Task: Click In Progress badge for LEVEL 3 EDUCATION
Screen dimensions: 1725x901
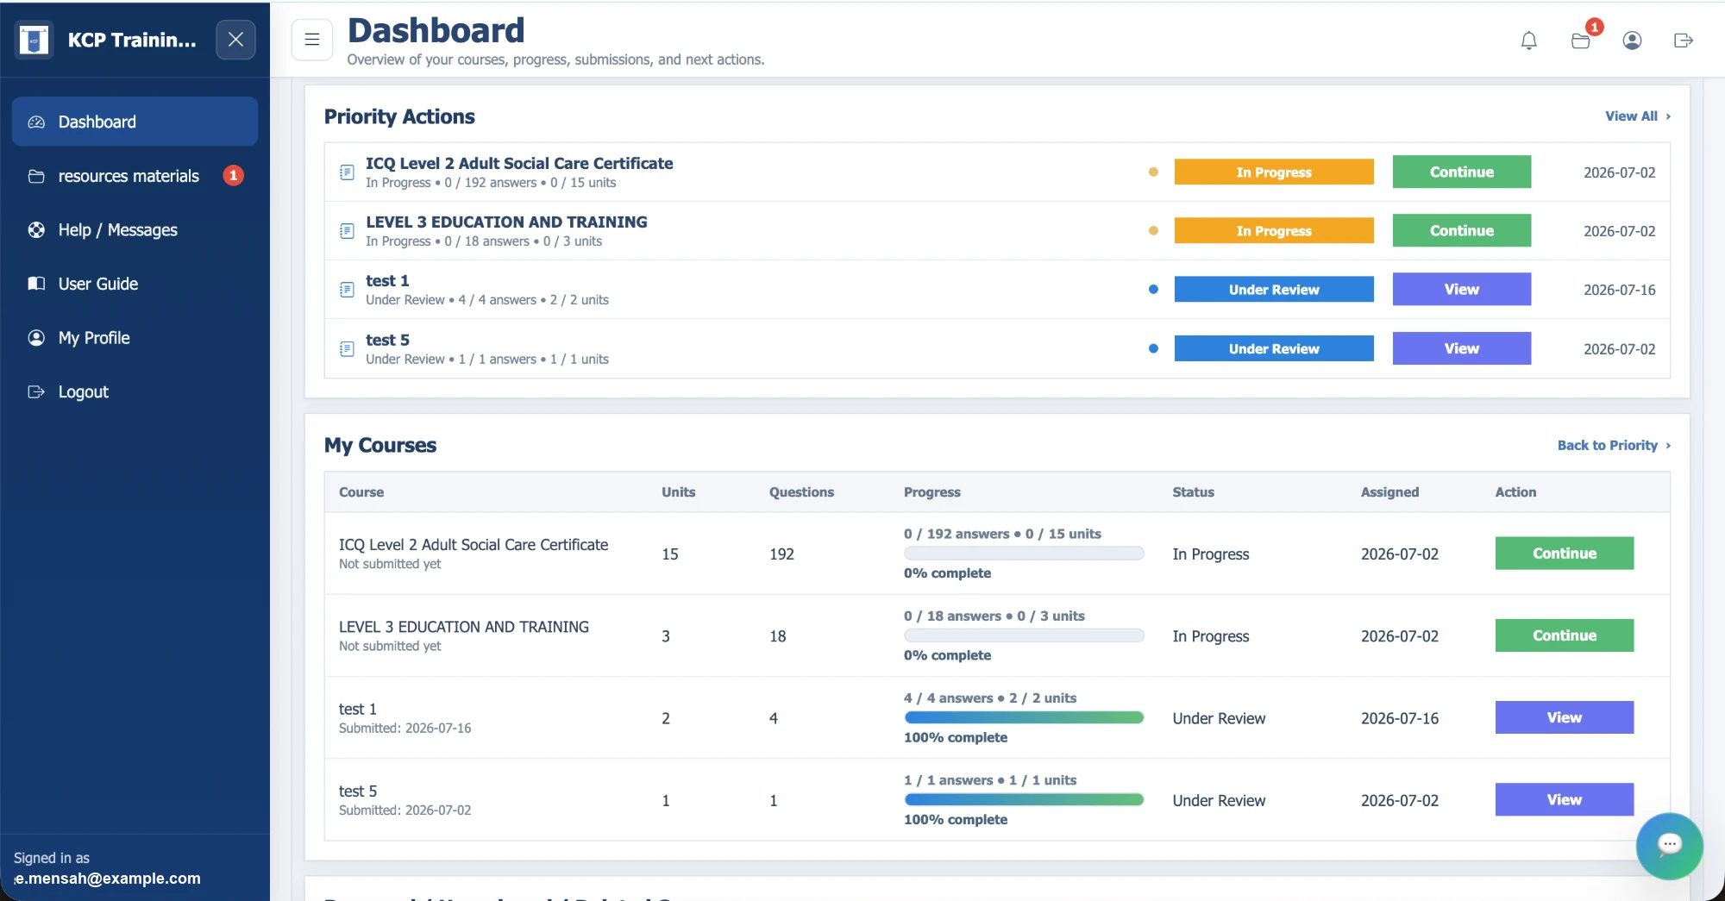Action: [1274, 230]
